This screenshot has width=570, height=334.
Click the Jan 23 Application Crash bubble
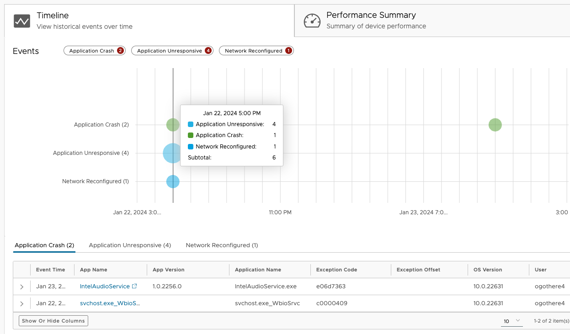tap(495, 125)
